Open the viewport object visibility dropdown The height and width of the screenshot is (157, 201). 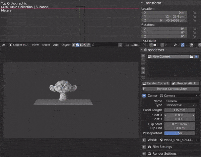[x=176, y=45]
